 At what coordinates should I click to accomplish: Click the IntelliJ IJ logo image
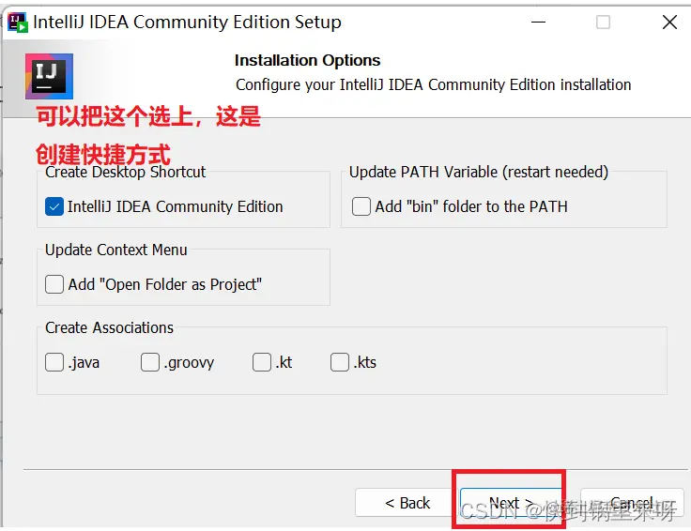pos(49,76)
